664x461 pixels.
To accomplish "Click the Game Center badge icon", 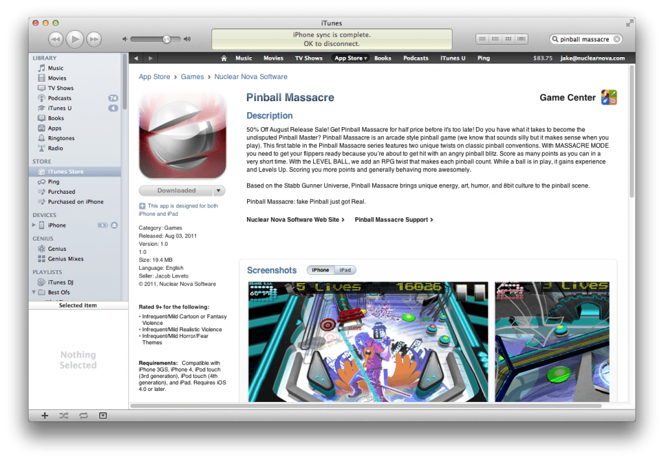I will point(610,97).
